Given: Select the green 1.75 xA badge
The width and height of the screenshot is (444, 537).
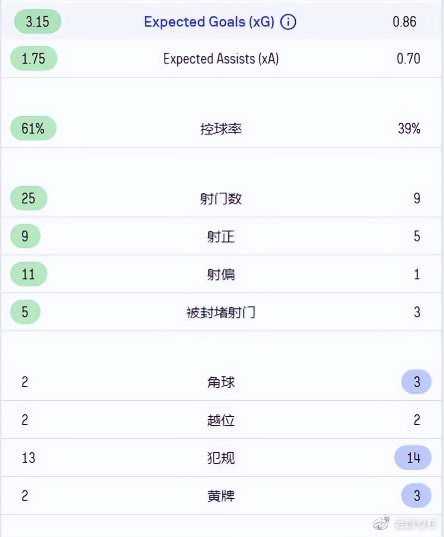Looking at the screenshot, I should coord(33,58).
